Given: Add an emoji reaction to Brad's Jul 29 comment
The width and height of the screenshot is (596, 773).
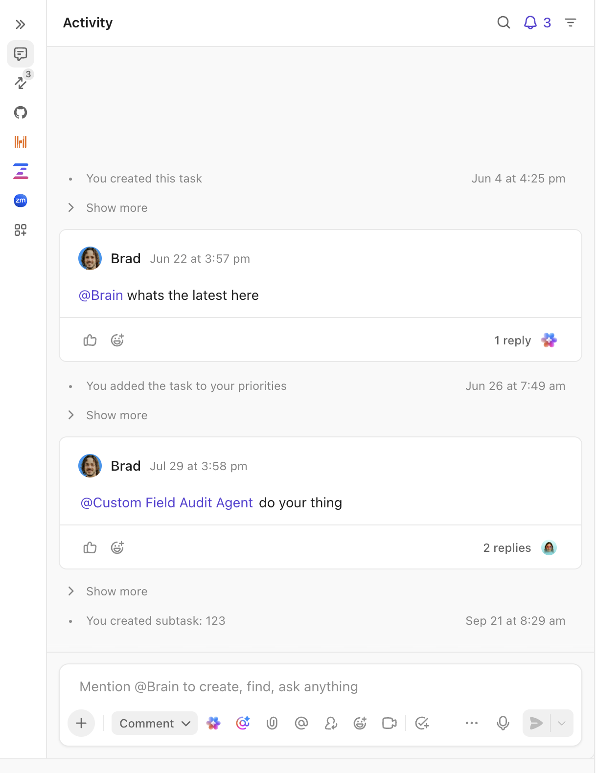Looking at the screenshot, I should click(x=117, y=547).
